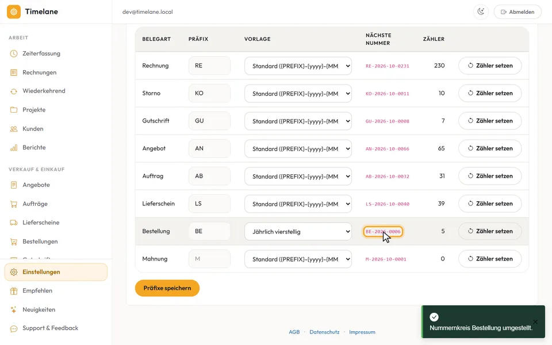This screenshot has width=552, height=345.
Task: Open the Bestellung Vorlage dropdown
Action: [x=298, y=232]
